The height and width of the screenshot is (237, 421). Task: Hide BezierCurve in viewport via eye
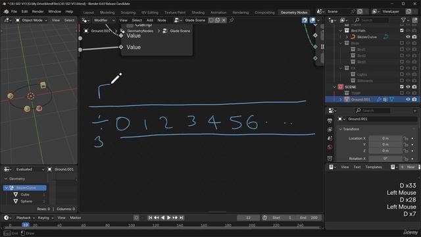408,37
